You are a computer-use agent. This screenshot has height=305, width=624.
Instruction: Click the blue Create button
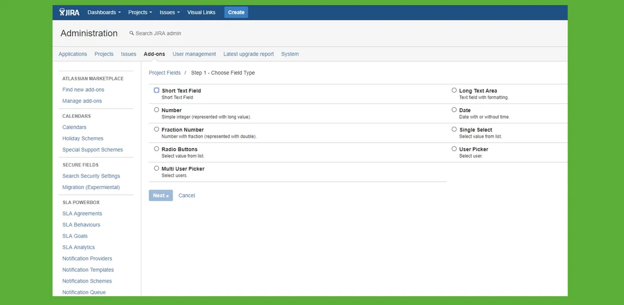coord(236,12)
